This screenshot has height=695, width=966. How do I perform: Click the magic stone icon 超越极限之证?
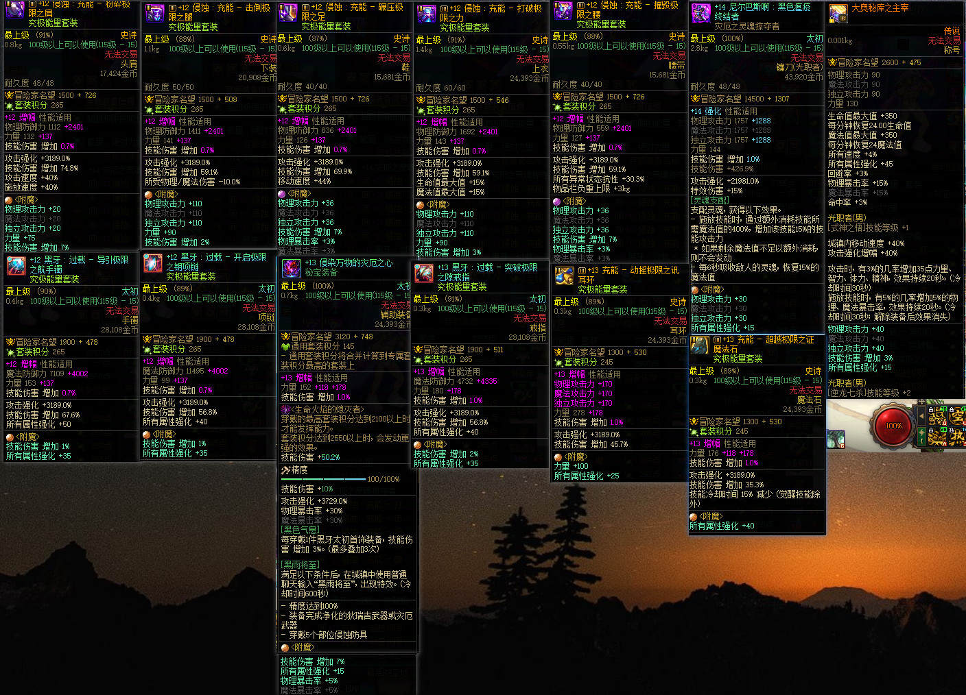coord(699,345)
